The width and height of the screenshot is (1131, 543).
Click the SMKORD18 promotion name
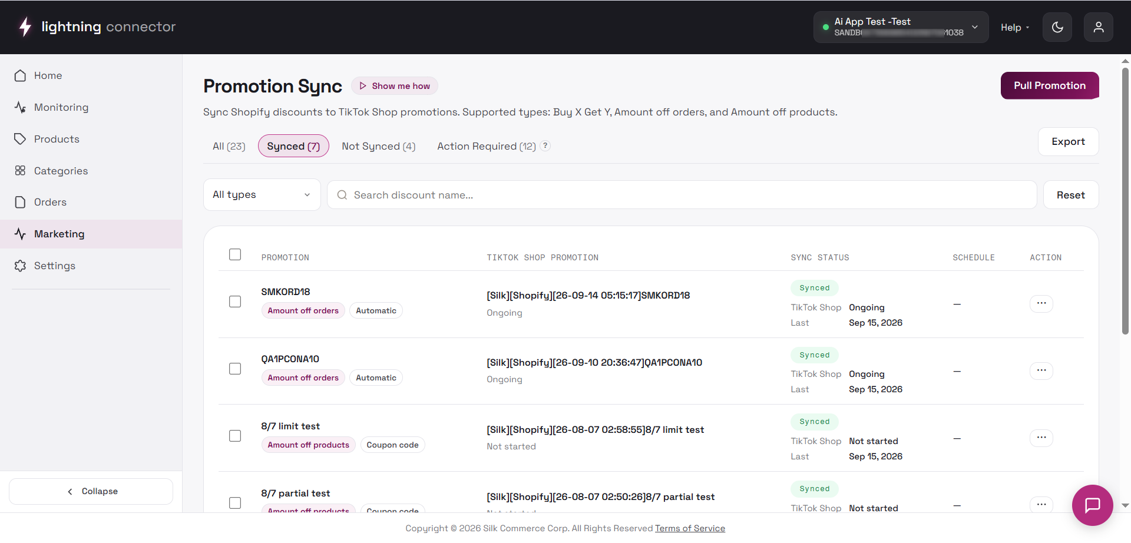coord(286,292)
